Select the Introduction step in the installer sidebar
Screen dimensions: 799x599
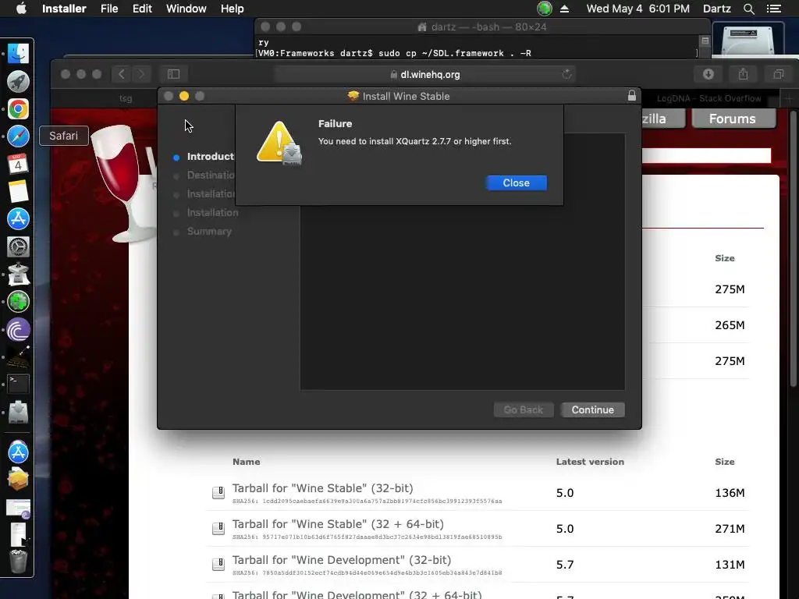point(210,156)
